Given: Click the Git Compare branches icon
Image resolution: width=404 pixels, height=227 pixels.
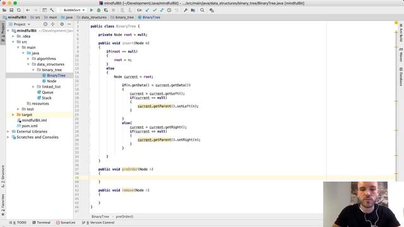Looking at the screenshot, I should (x=162, y=10).
